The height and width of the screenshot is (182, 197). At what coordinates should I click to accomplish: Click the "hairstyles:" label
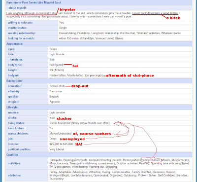coord(16,60)
